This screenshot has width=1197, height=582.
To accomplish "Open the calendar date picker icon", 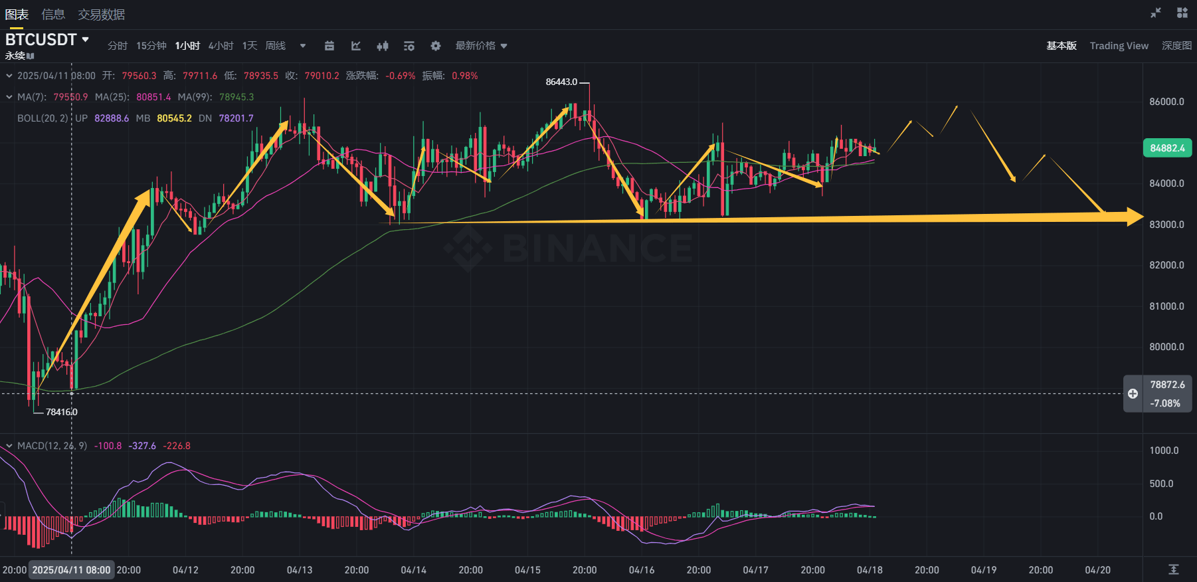I will 329,46.
